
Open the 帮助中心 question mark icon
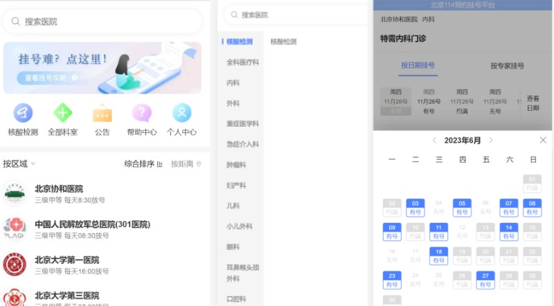click(x=142, y=113)
